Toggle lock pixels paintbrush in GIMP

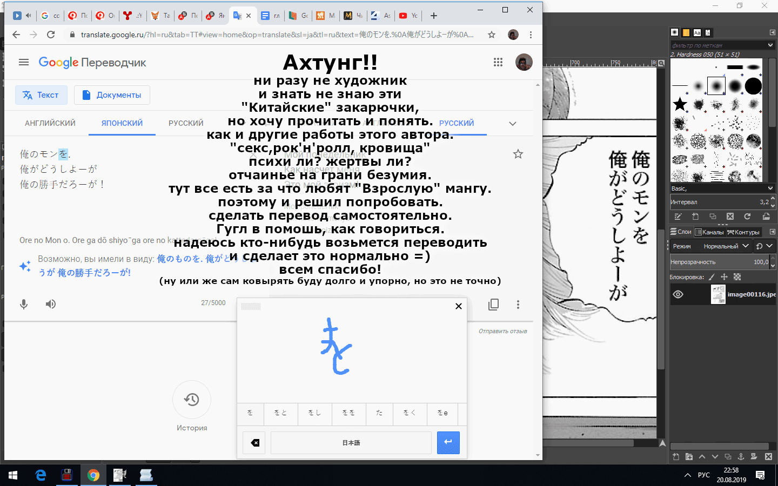pos(712,277)
